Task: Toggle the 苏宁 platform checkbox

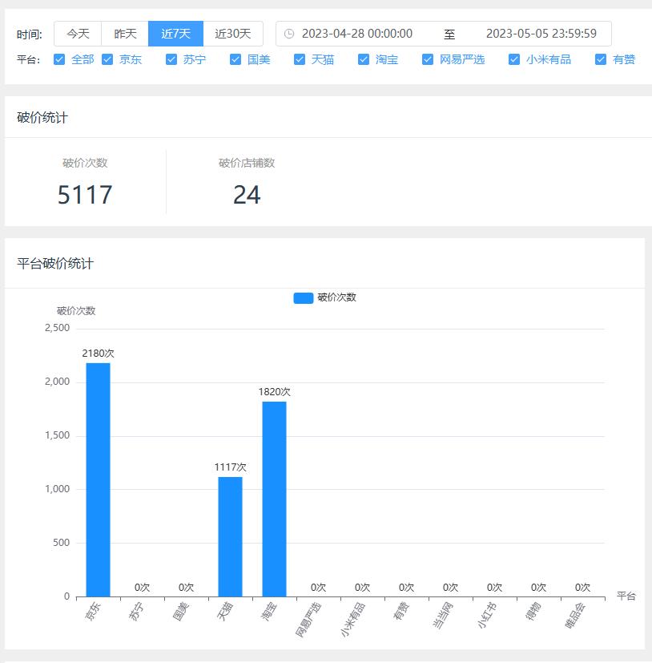Action: click(x=171, y=59)
